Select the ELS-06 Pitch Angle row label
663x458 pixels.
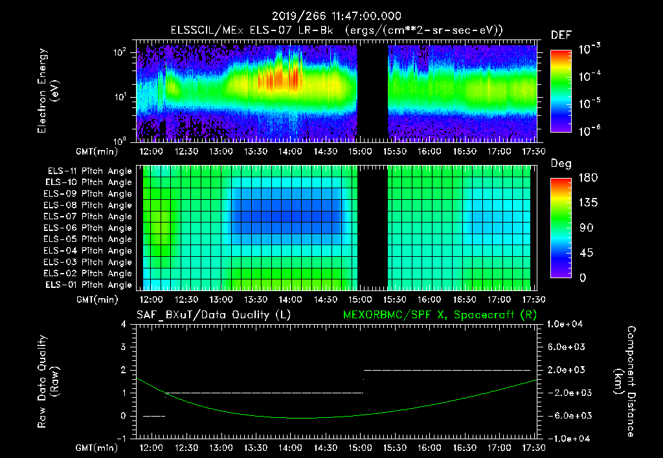point(88,228)
